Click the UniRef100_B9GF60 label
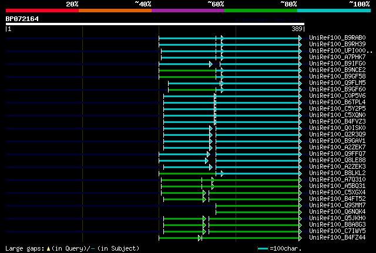Image resolution: width=376 pixels, height=253 pixels. tap(337, 89)
